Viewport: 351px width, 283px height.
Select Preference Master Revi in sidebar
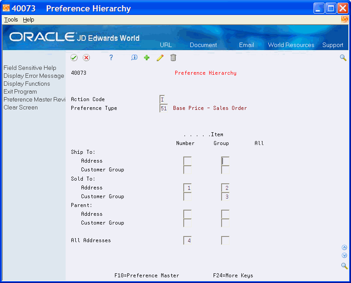point(34,99)
